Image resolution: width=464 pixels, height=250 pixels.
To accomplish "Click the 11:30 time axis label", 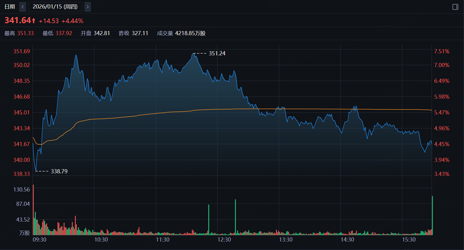I will click(x=163, y=239).
